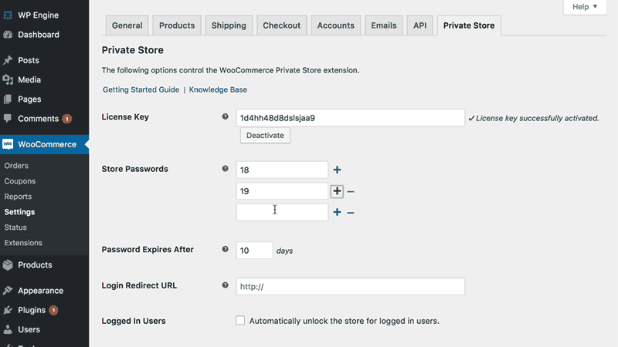
Task: Click plus icon next to password 19
Action: point(337,191)
